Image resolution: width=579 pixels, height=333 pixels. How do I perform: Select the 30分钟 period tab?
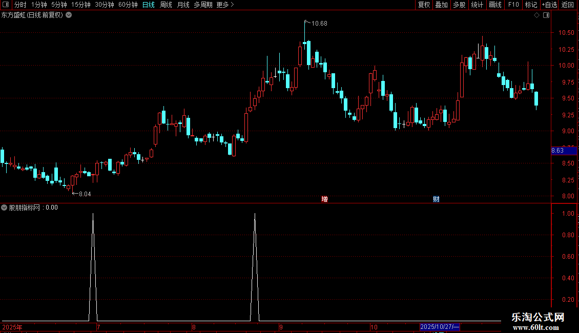[105, 5]
